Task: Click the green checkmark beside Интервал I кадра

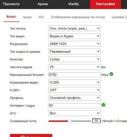Action: [x=103, y=105]
